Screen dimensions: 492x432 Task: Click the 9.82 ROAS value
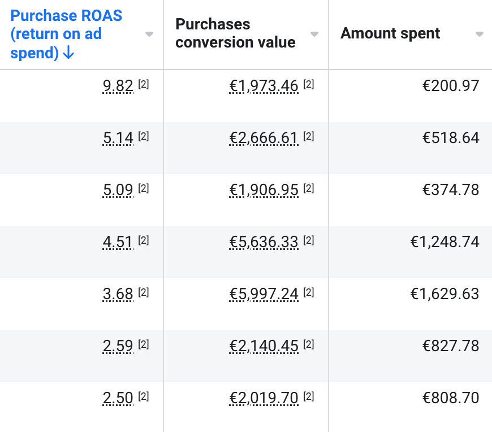click(118, 86)
